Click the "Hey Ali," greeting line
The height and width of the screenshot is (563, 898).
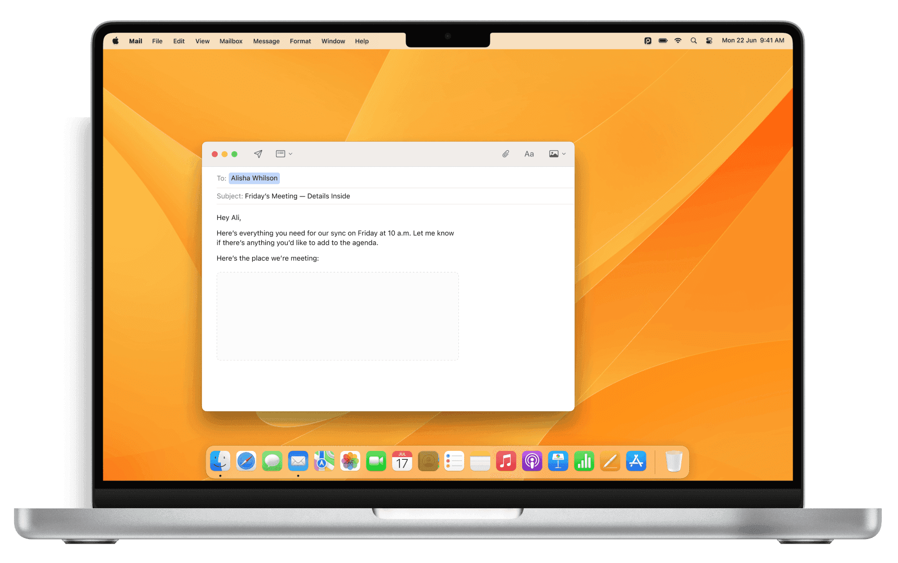pyautogui.click(x=229, y=217)
